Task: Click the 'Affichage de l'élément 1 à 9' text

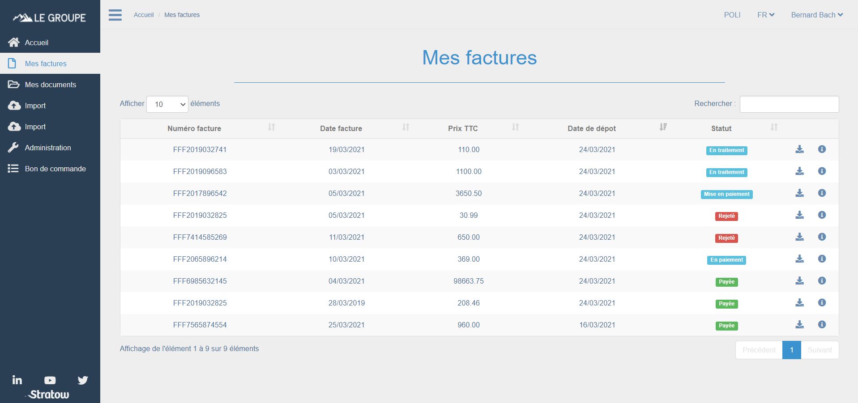Action: pyautogui.click(x=189, y=348)
